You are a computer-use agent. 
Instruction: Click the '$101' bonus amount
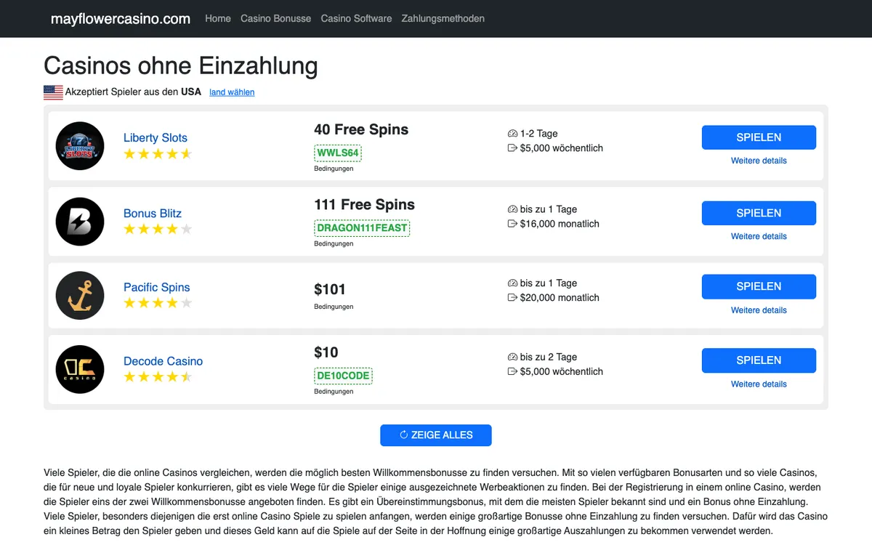pos(330,289)
